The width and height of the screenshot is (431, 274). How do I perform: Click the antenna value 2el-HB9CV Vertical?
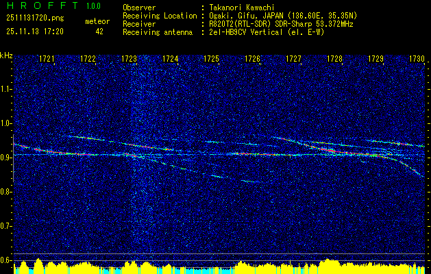(x=245, y=32)
